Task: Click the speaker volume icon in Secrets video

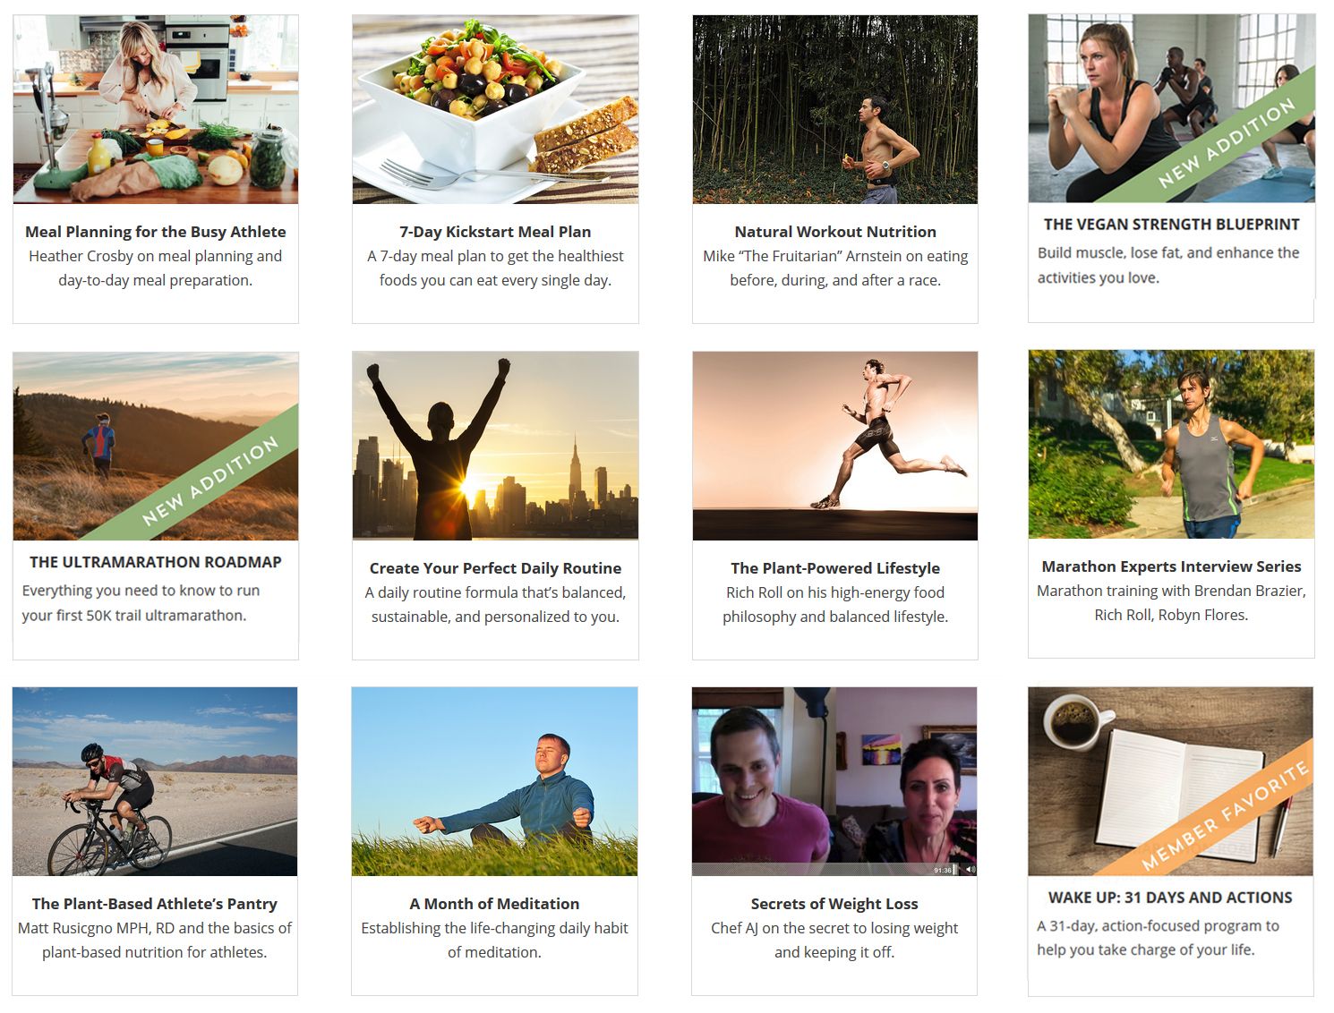Action: click(971, 869)
